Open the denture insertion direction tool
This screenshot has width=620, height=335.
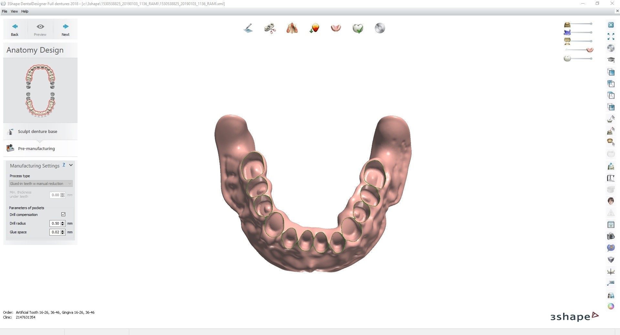[x=292, y=28]
